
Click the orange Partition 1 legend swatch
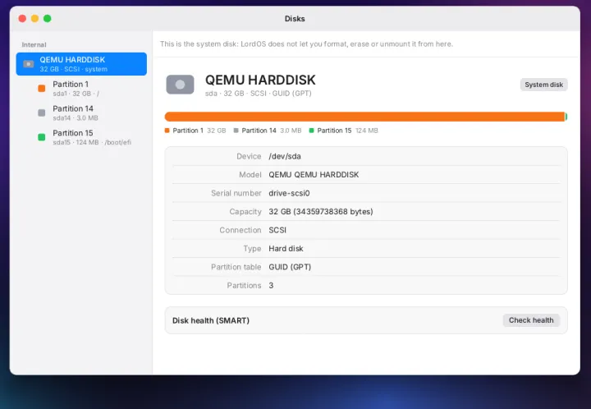click(x=167, y=131)
